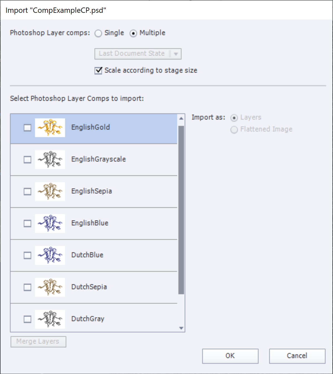Open the Last Document State dropdown
Image resolution: width=333 pixels, height=374 pixels.
coord(138,54)
